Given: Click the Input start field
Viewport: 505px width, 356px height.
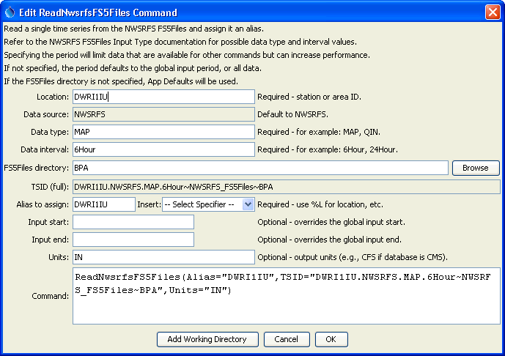Looking at the screenshot, I should pyautogui.click(x=133, y=222).
